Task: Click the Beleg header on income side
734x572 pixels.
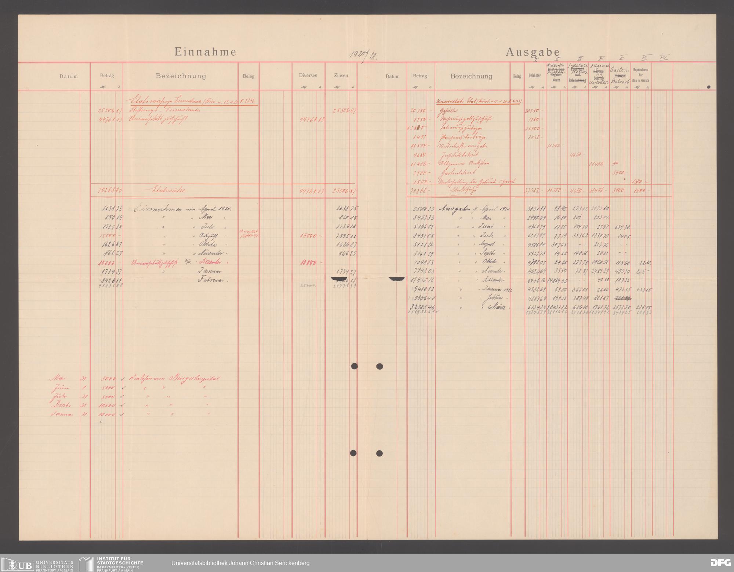Action: point(248,77)
